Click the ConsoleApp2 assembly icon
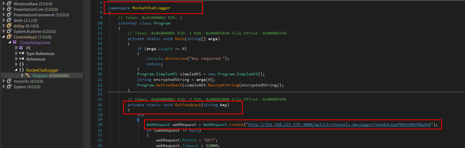Screen dimensions: 465x148 point(9,37)
